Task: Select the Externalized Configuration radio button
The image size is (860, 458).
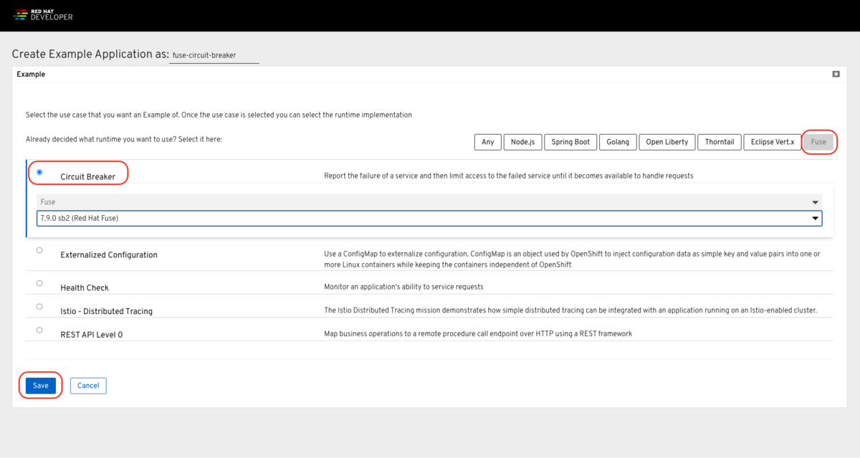Action: [39, 250]
